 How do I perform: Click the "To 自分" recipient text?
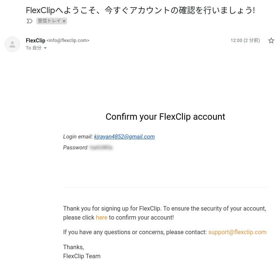33,48
